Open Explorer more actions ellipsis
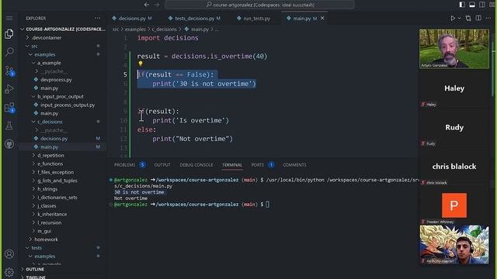Viewport: 497px width, 279px height. (98, 19)
